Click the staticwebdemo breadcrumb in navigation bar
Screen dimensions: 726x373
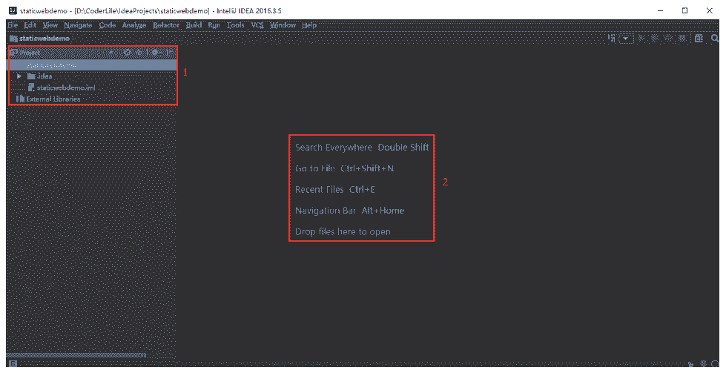click(40, 38)
